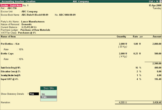Click the voucher number 1
This screenshot has width=162, height=110.
point(28,6)
